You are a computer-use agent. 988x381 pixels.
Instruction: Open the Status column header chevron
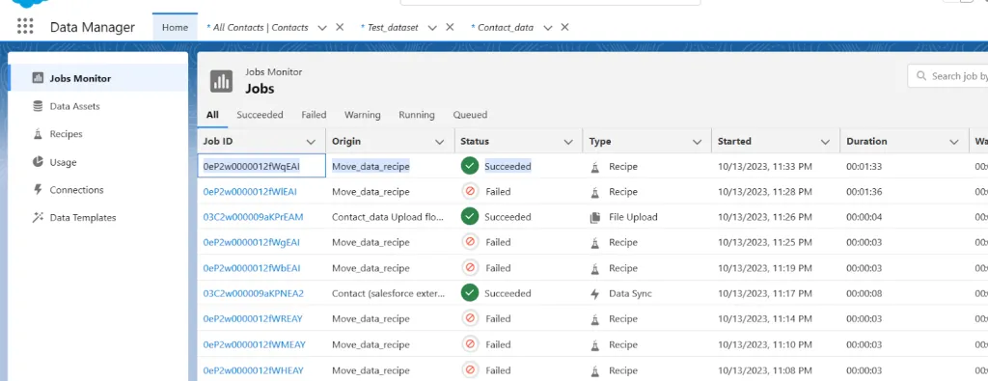click(x=568, y=142)
